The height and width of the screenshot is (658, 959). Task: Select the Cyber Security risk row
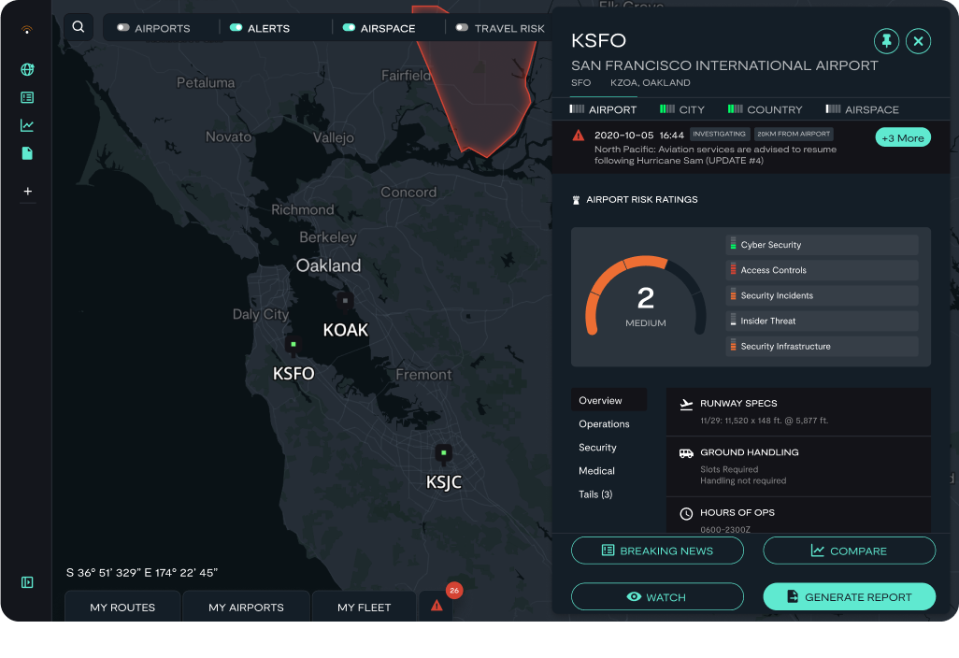[822, 245]
